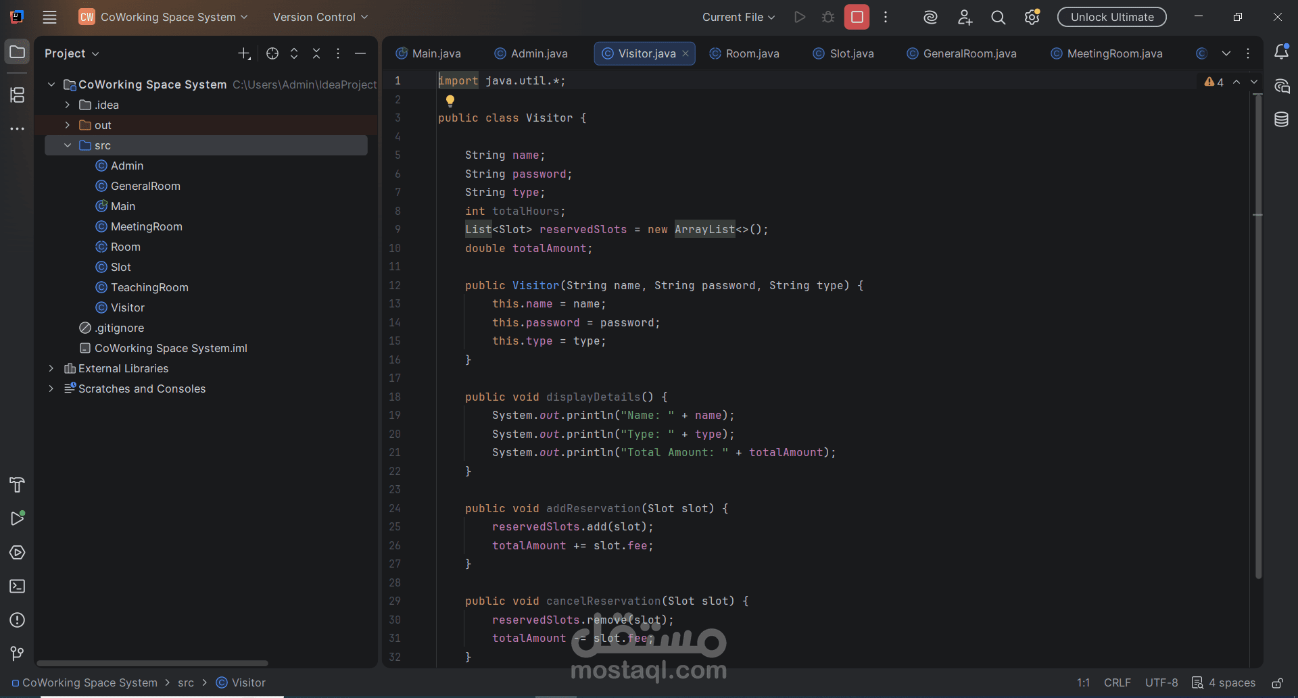Image resolution: width=1298 pixels, height=698 pixels.
Task: Switch to the MeetingRoom.java tab
Action: (x=1107, y=53)
